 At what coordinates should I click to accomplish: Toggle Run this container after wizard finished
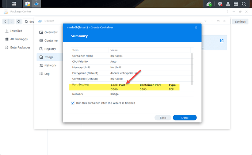point(73,103)
